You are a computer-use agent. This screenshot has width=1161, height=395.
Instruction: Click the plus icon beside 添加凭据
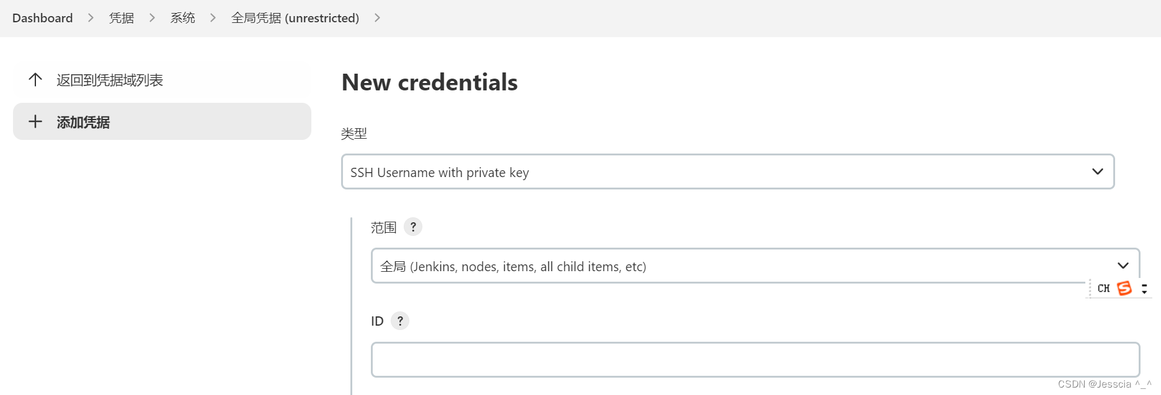coord(35,121)
